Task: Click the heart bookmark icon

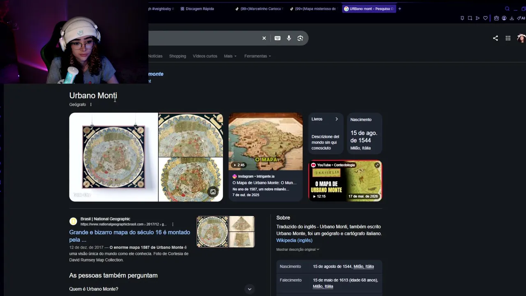Action: [x=485, y=18]
